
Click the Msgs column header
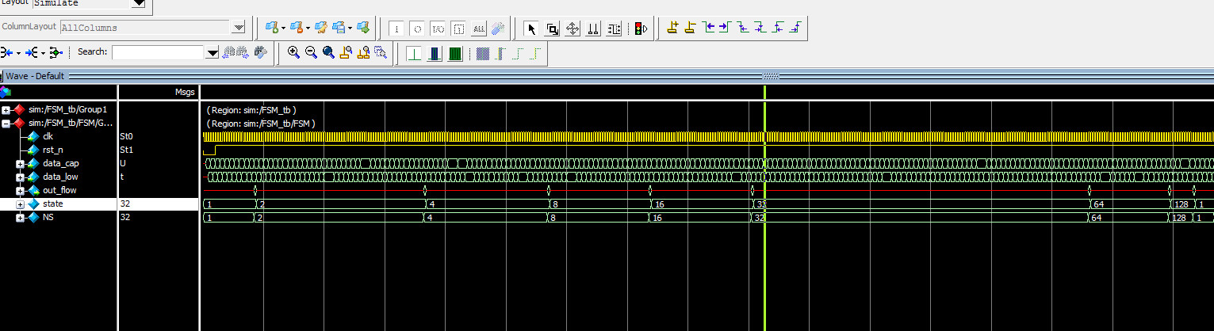pyautogui.click(x=184, y=93)
